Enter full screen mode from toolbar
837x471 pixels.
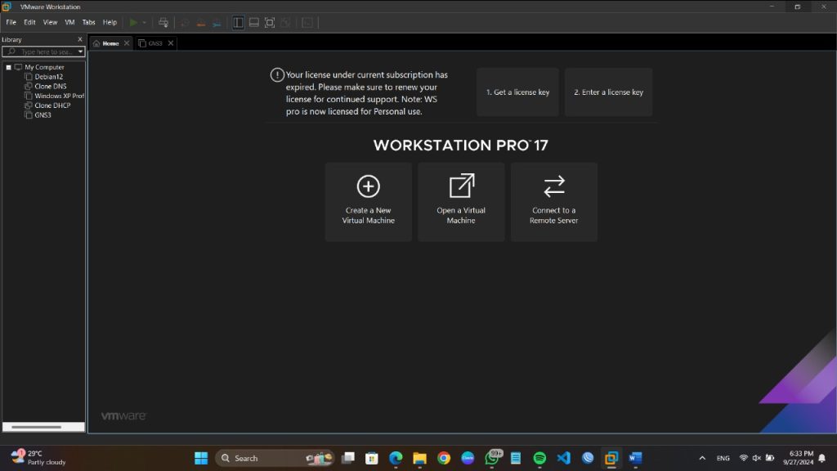point(270,23)
